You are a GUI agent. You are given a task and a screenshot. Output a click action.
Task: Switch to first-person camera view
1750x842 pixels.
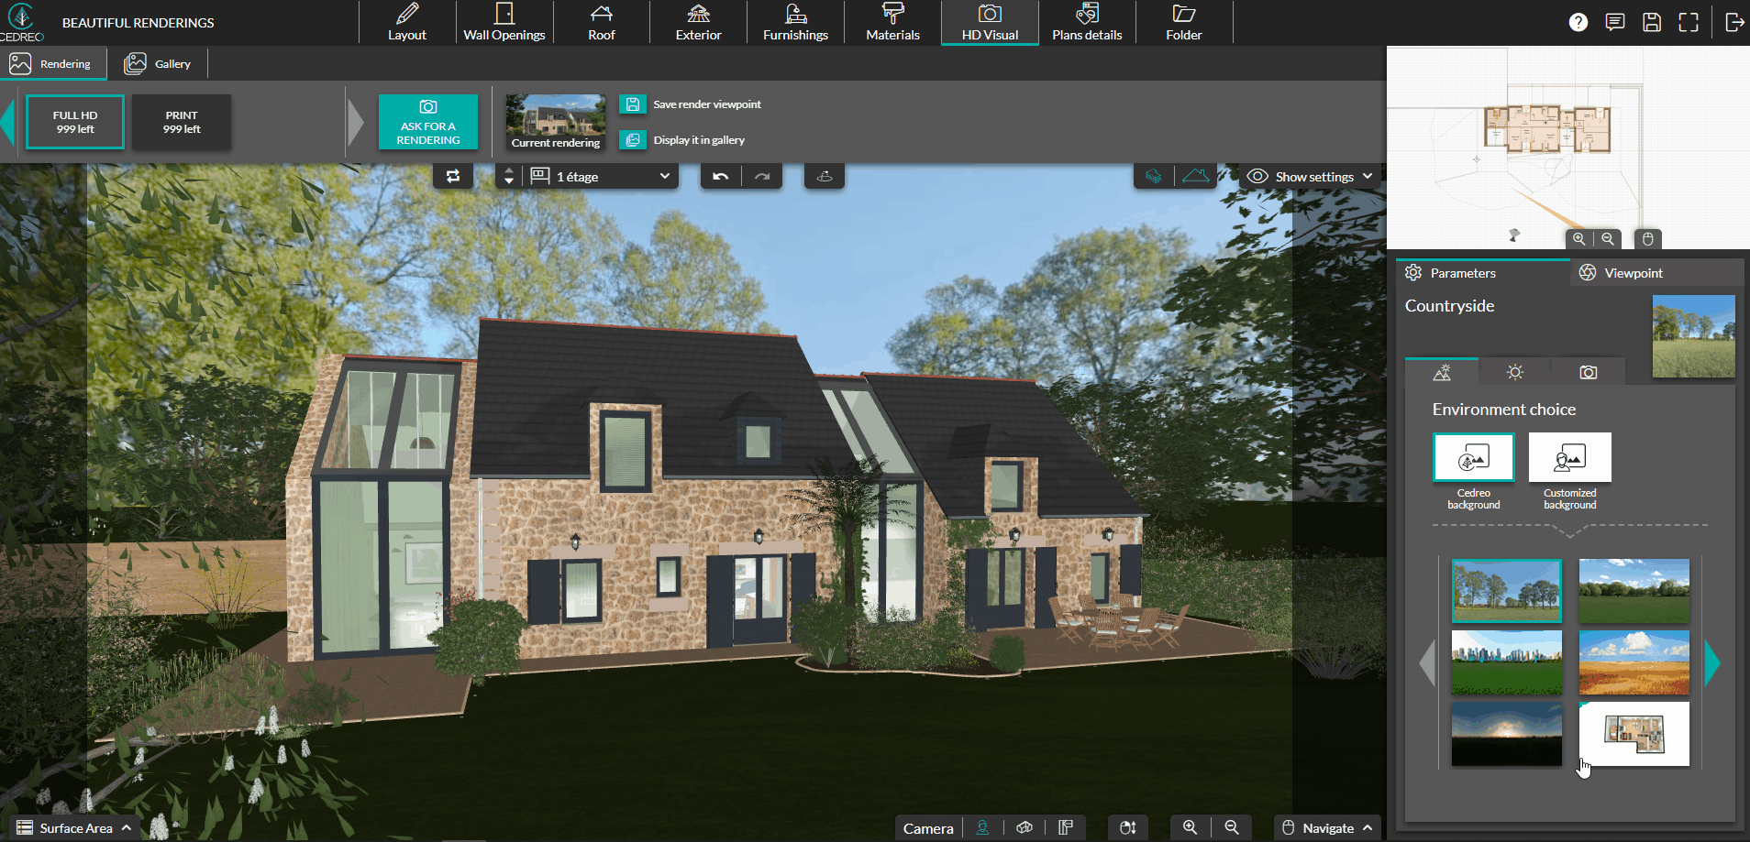pyautogui.click(x=982, y=827)
